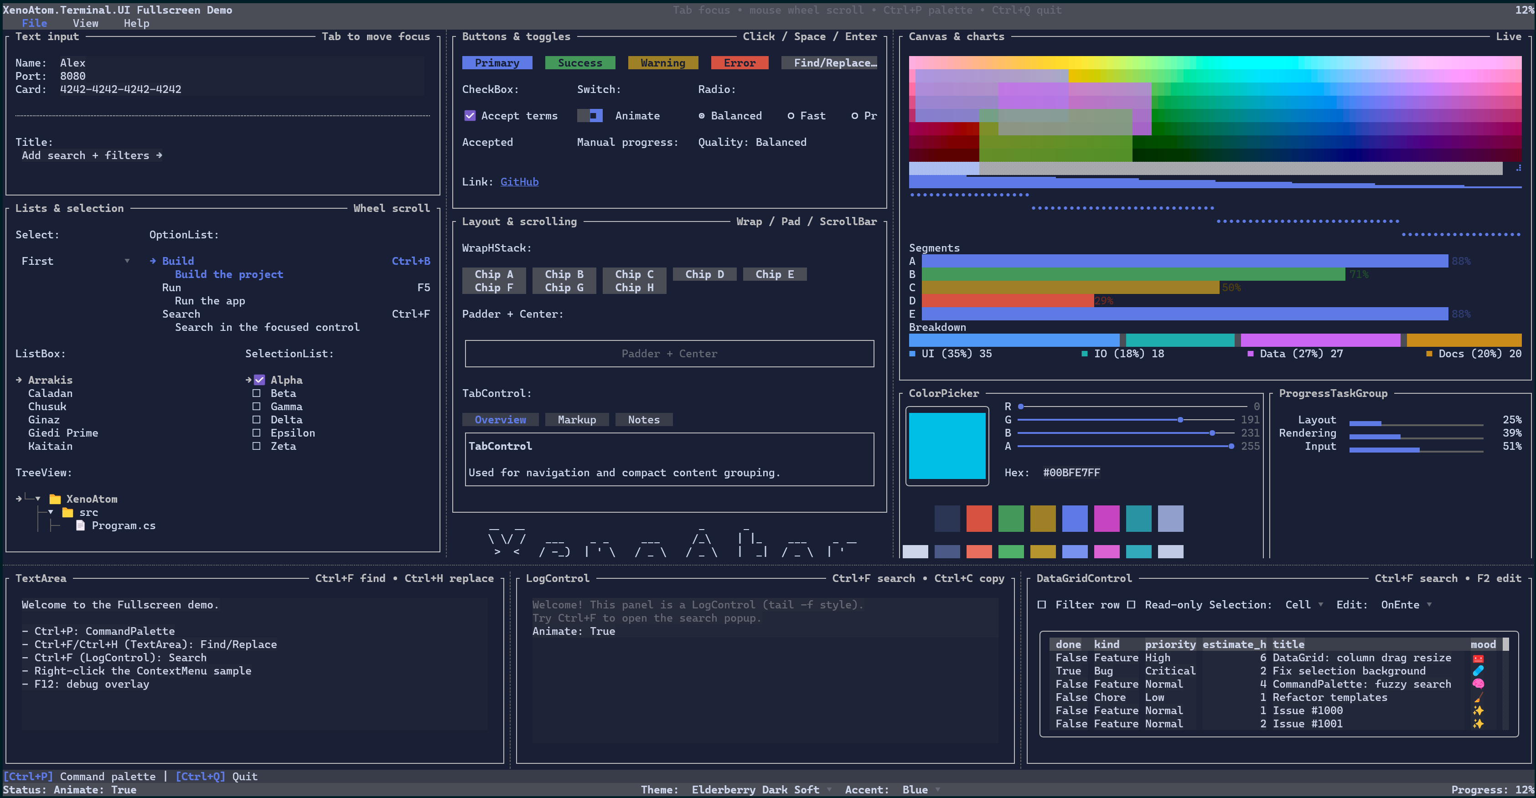Open the File menu
The width and height of the screenshot is (1536, 798).
pos(35,23)
